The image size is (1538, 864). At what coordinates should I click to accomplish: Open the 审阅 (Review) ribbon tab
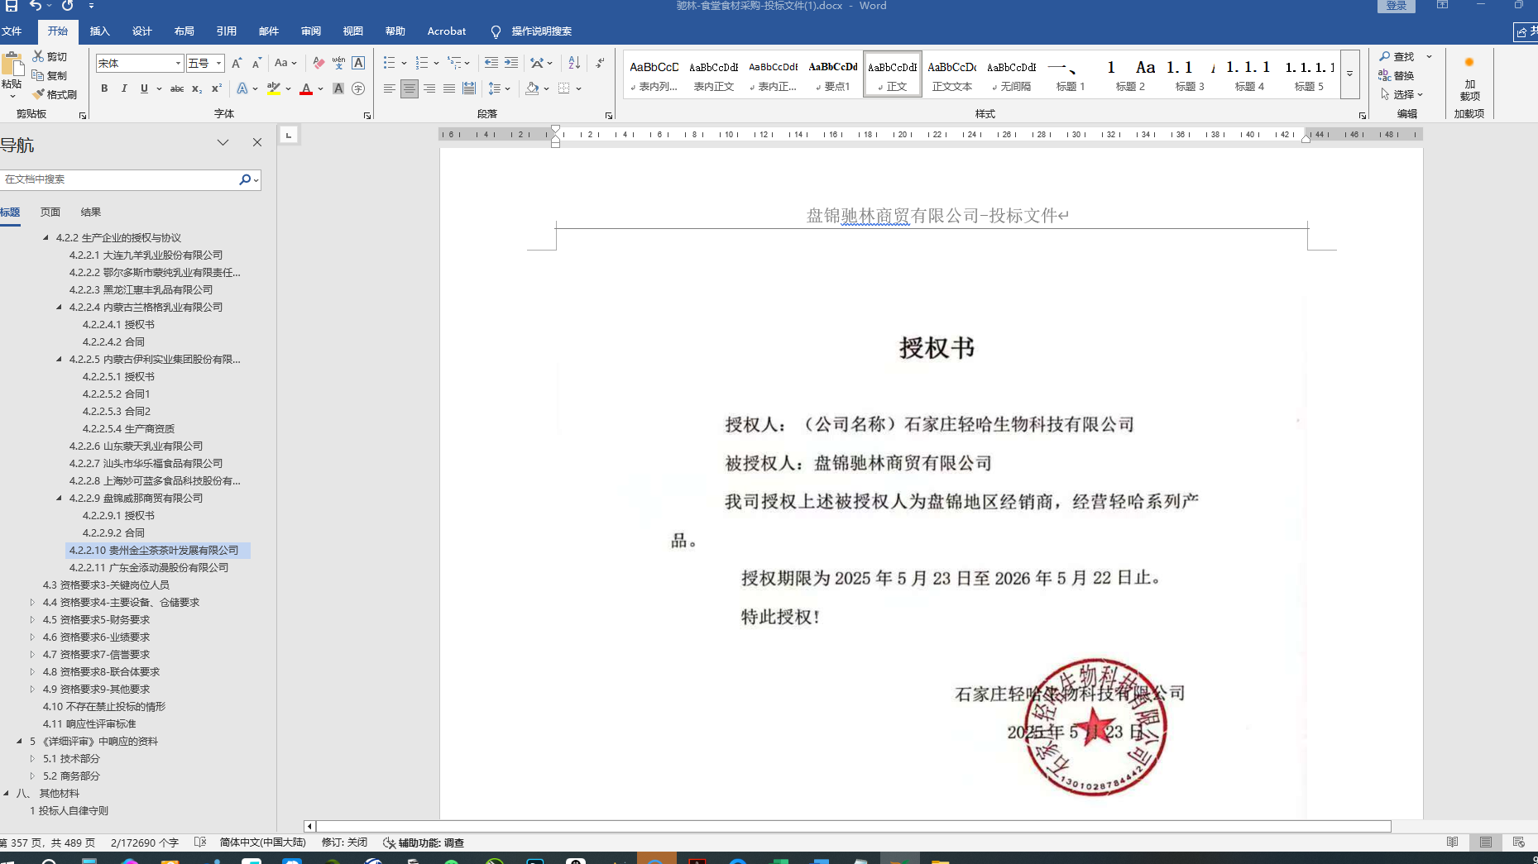coord(311,31)
